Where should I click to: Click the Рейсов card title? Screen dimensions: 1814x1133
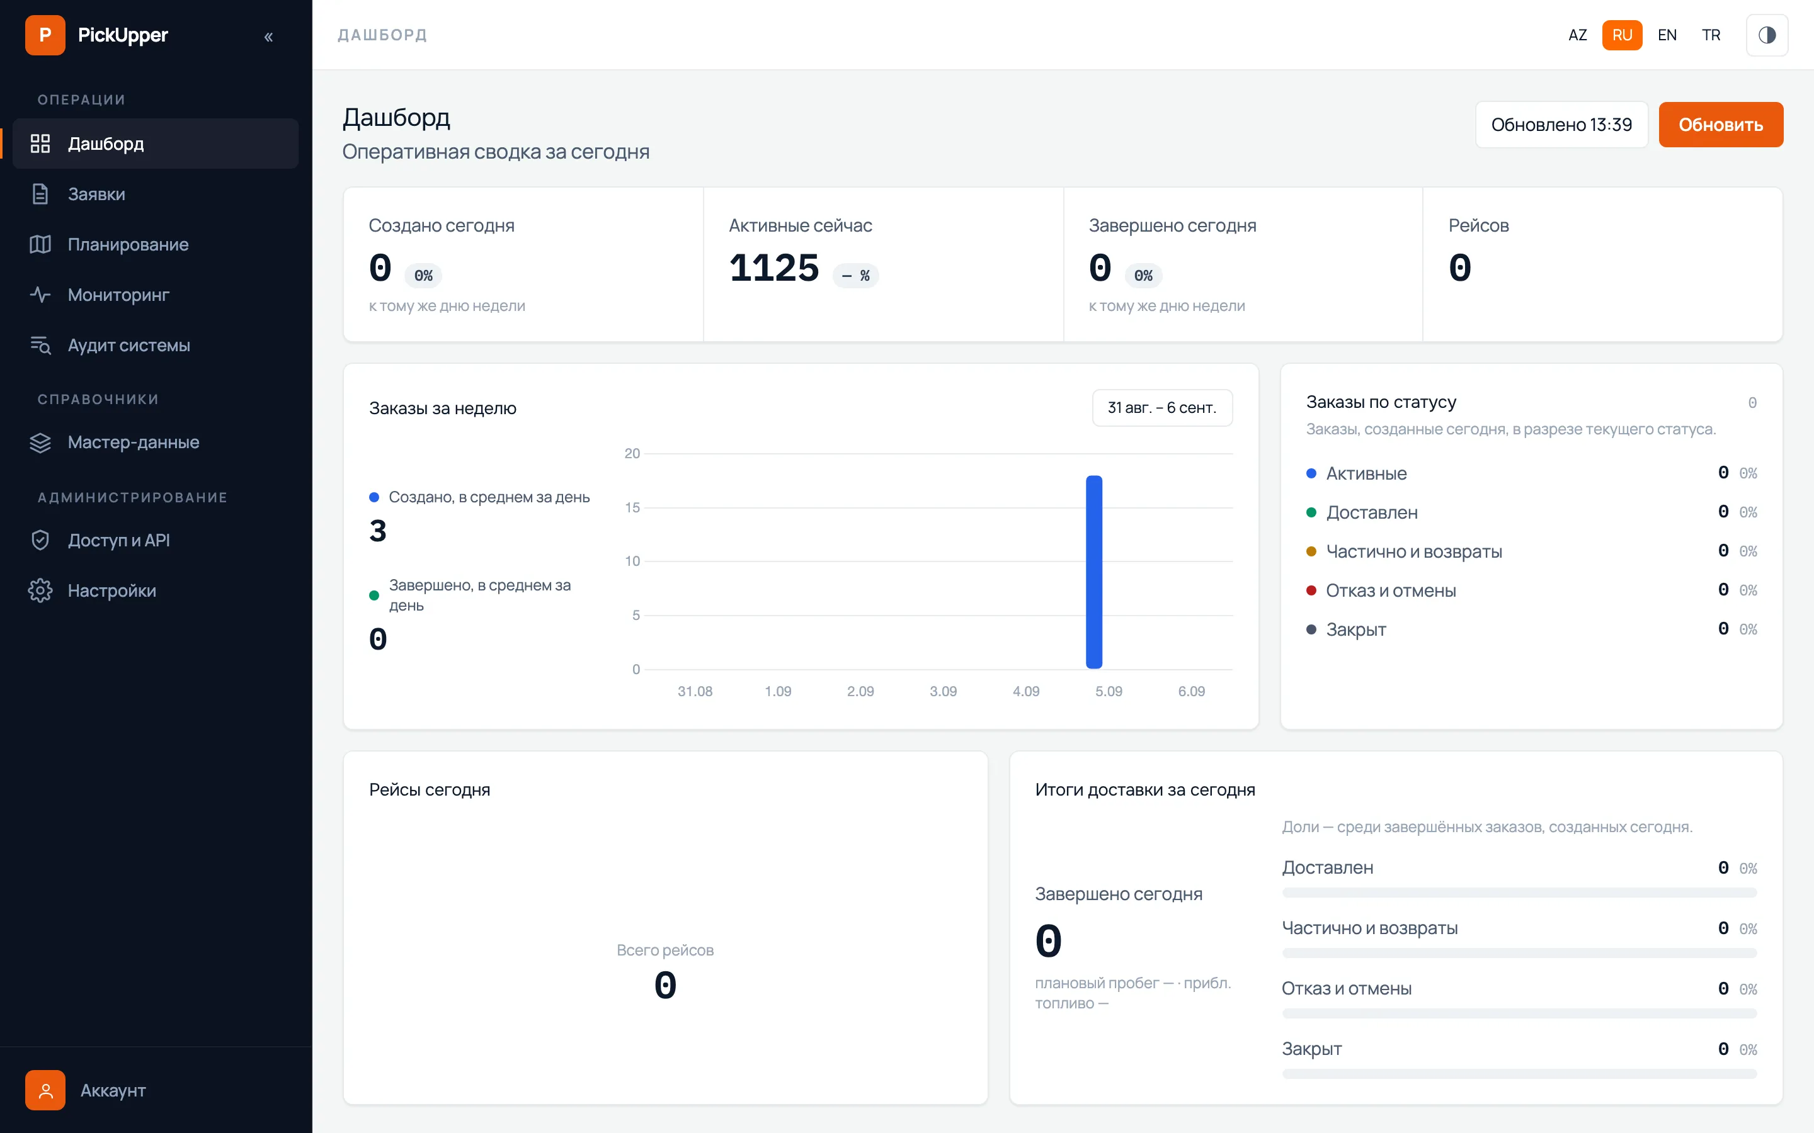(x=1478, y=225)
